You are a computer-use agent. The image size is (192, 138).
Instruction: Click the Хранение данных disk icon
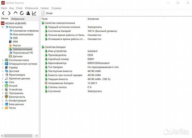point(6,78)
